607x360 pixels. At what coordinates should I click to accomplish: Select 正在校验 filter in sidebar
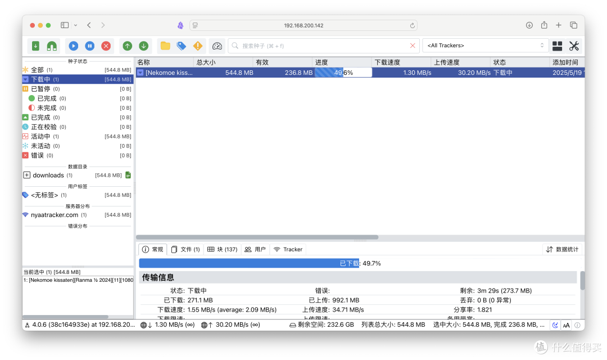coord(78,127)
